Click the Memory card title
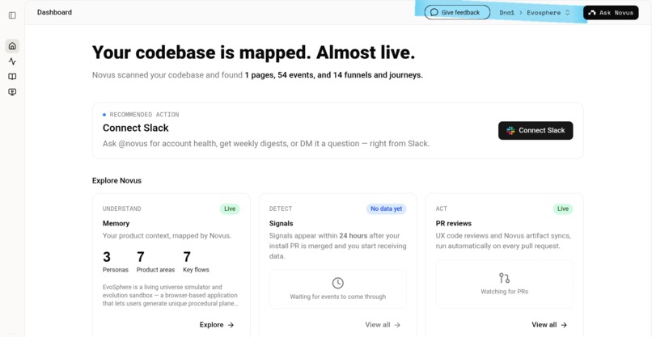Screen dimensions: 652x337 coord(116,223)
